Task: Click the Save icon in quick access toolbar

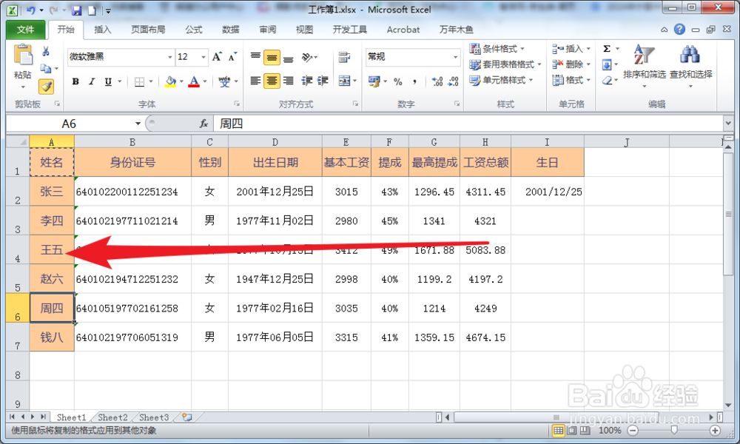Action: click(76, 10)
